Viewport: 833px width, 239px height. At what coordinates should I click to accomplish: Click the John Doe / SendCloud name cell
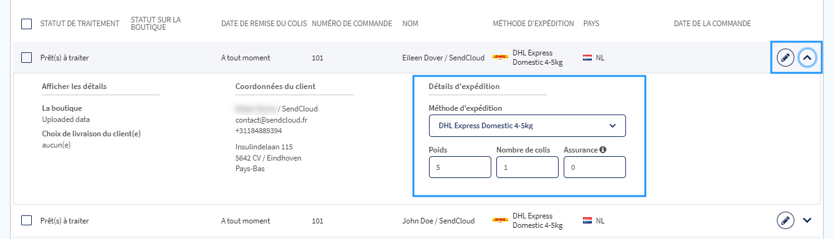tap(438, 220)
